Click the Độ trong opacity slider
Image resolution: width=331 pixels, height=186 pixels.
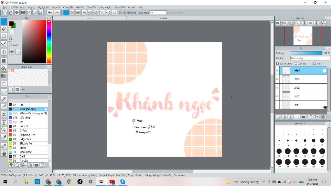click(x=306, y=53)
